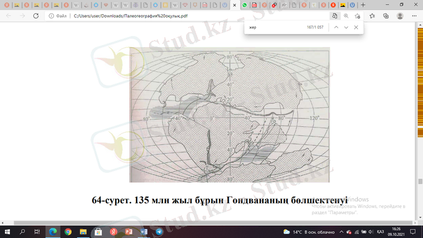Go to previous search result
Viewport: 423px width, 238px height.
pyautogui.click(x=336, y=27)
